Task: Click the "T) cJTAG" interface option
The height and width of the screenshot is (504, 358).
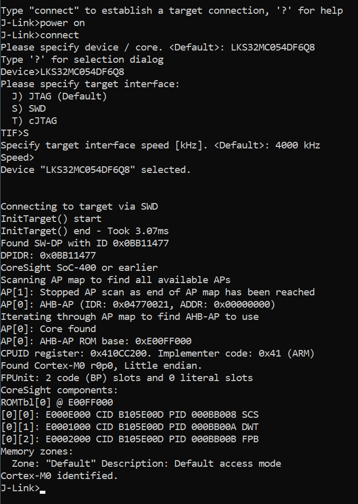Action: [x=34, y=121]
